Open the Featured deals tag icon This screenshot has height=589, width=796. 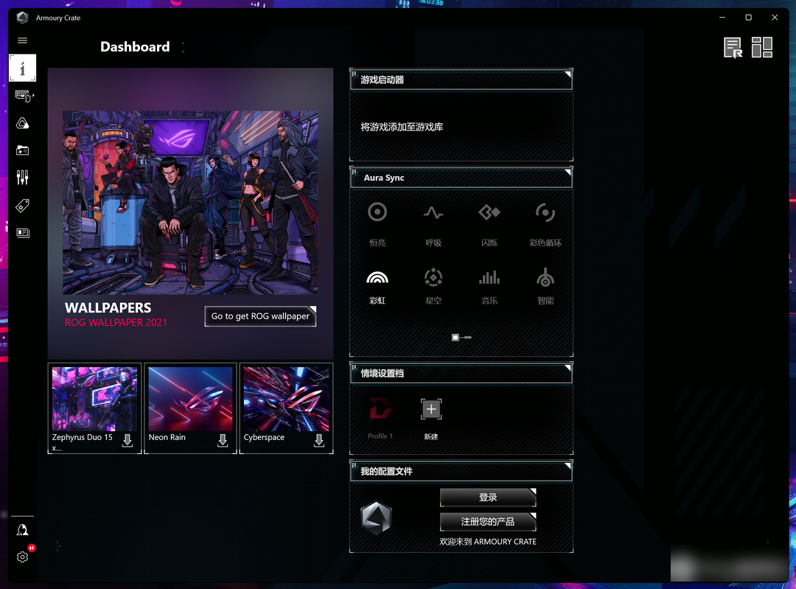[x=22, y=206]
